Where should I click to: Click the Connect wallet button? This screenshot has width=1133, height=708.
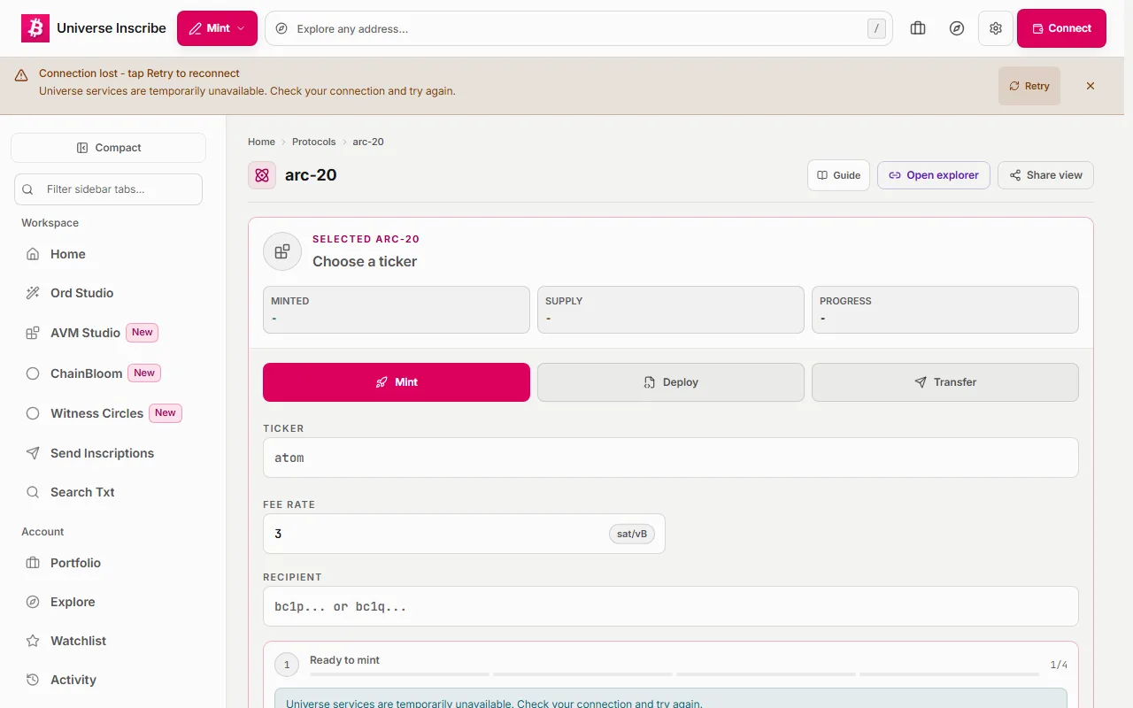[x=1061, y=28]
